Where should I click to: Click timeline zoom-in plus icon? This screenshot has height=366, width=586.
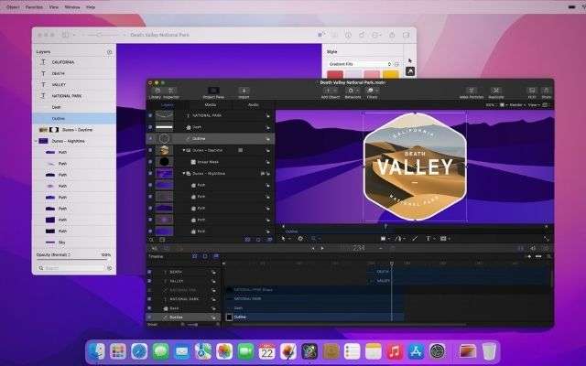pyautogui.click(x=529, y=256)
